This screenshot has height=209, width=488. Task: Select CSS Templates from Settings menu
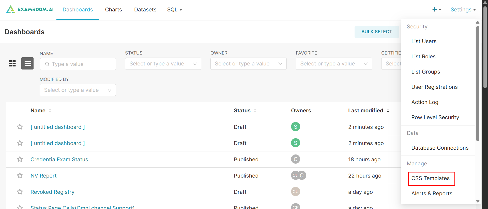[x=431, y=178]
